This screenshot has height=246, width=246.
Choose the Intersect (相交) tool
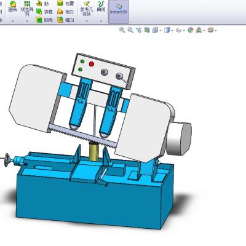[x=66, y=12]
